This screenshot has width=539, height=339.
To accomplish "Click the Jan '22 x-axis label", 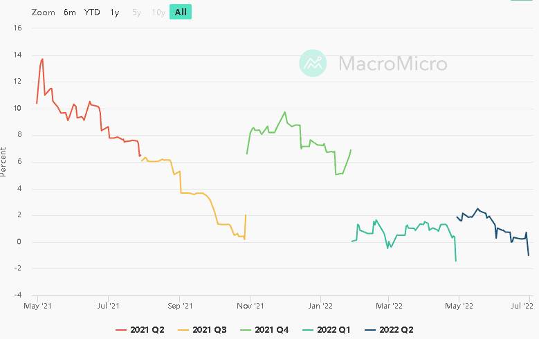I will [320, 305].
